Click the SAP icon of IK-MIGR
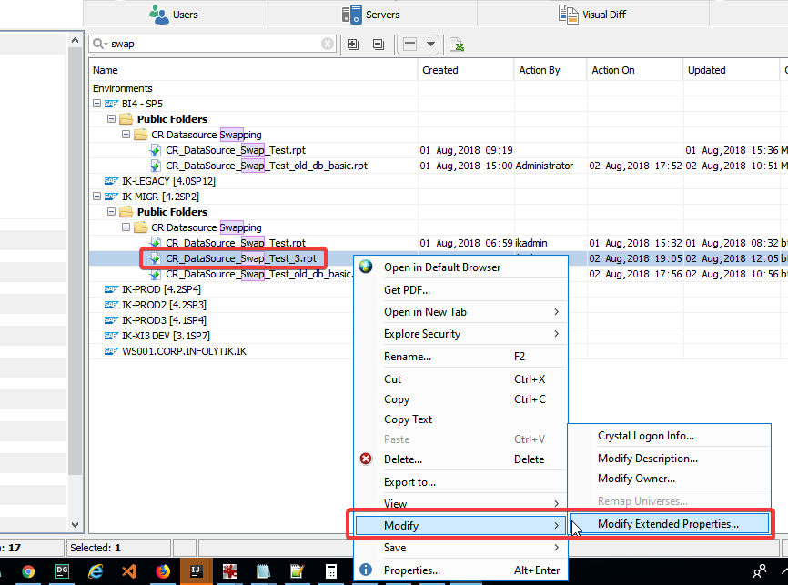The image size is (788, 585). [111, 197]
